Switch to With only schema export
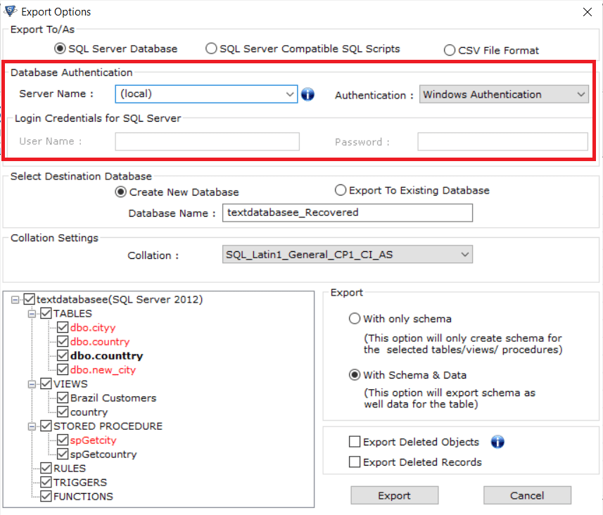Image resolution: width=603 pixels, height=515 pixels. pos(355,319)
